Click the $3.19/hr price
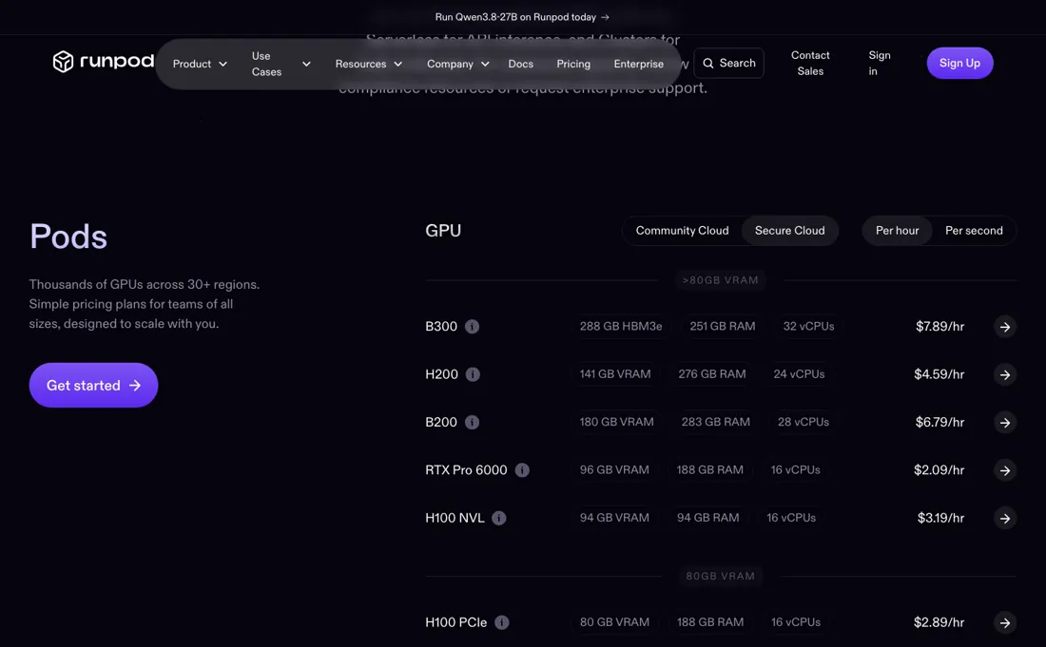The image size is (1046, 647). click(940, 519)
